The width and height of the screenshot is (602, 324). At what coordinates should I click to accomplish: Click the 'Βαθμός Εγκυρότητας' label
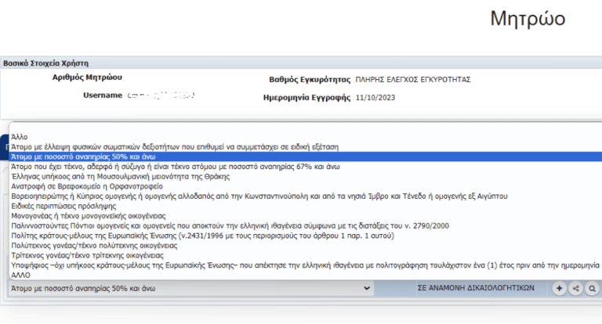click(x=310, y=79)
